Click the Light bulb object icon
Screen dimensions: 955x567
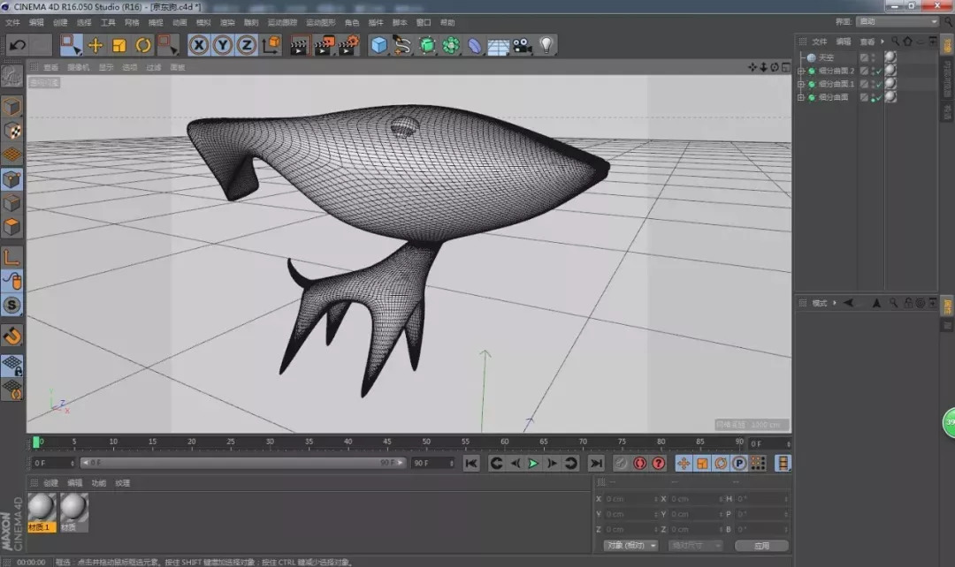pos(546,45)
